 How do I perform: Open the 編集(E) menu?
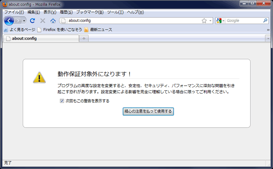point(34,12)
